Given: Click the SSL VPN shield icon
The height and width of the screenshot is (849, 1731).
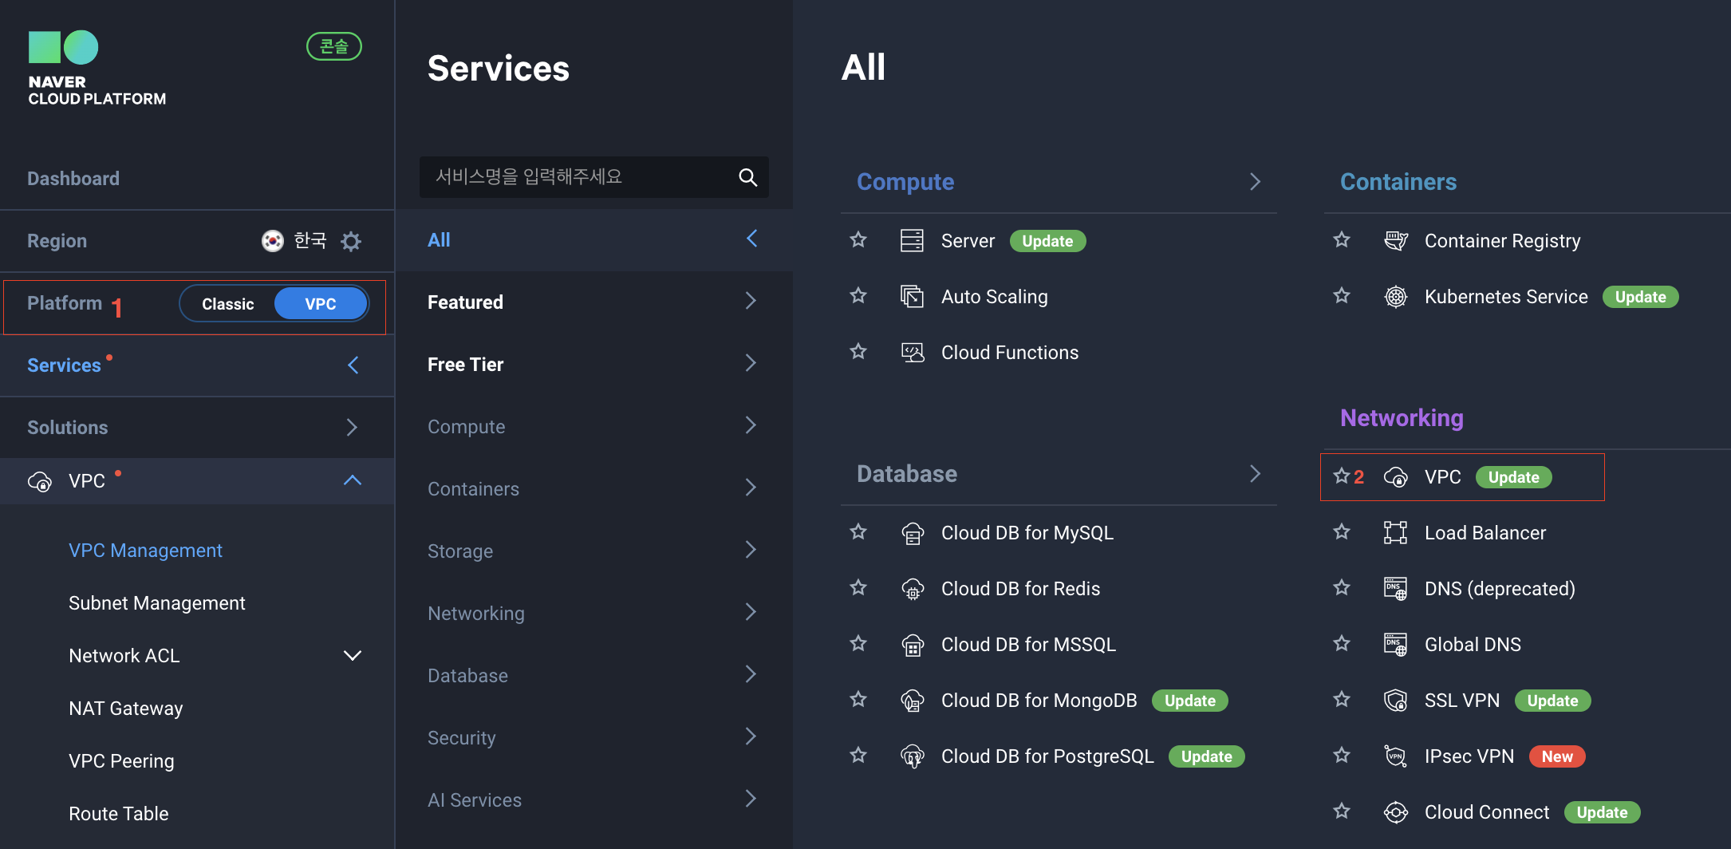Looking at the screenshot, I should pyautogui.click(x=1396, y=700).
